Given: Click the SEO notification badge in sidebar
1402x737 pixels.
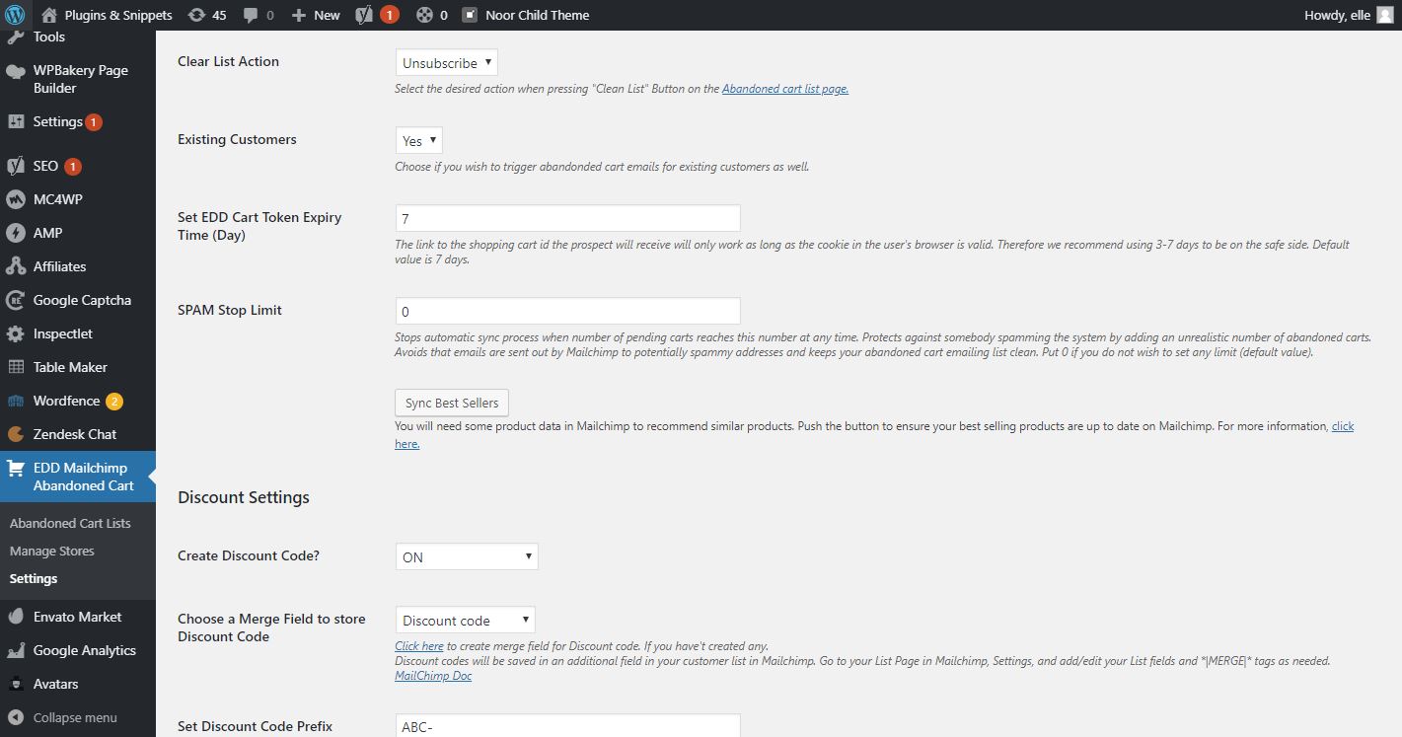Looking at the screenshot, I should point(72,167).
